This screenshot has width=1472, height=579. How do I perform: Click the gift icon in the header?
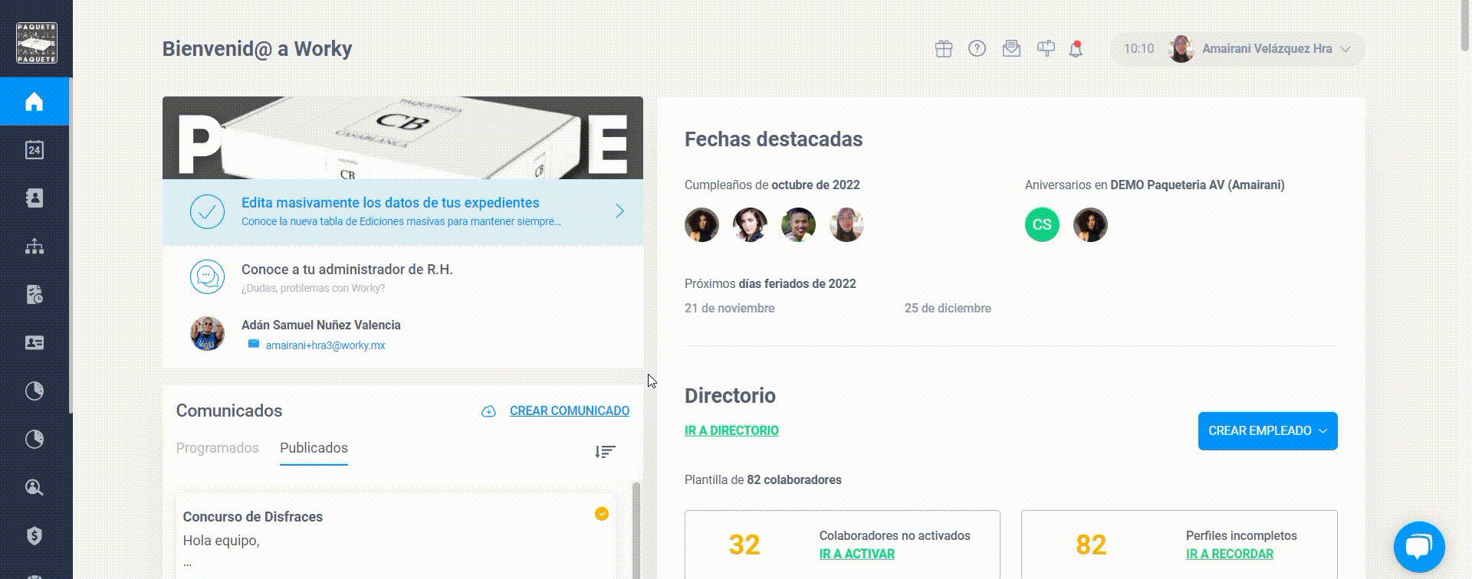click(944, 49)
